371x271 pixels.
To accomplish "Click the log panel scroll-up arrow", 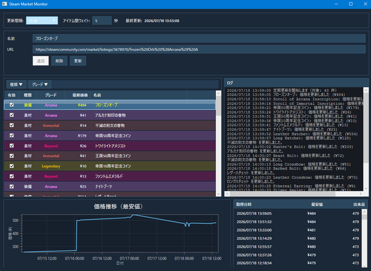I will coord(366,90).
